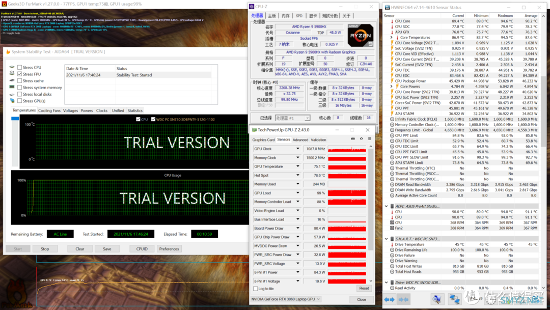
Task: Click CPUID button in AIDA64
Action: [142, 248]
